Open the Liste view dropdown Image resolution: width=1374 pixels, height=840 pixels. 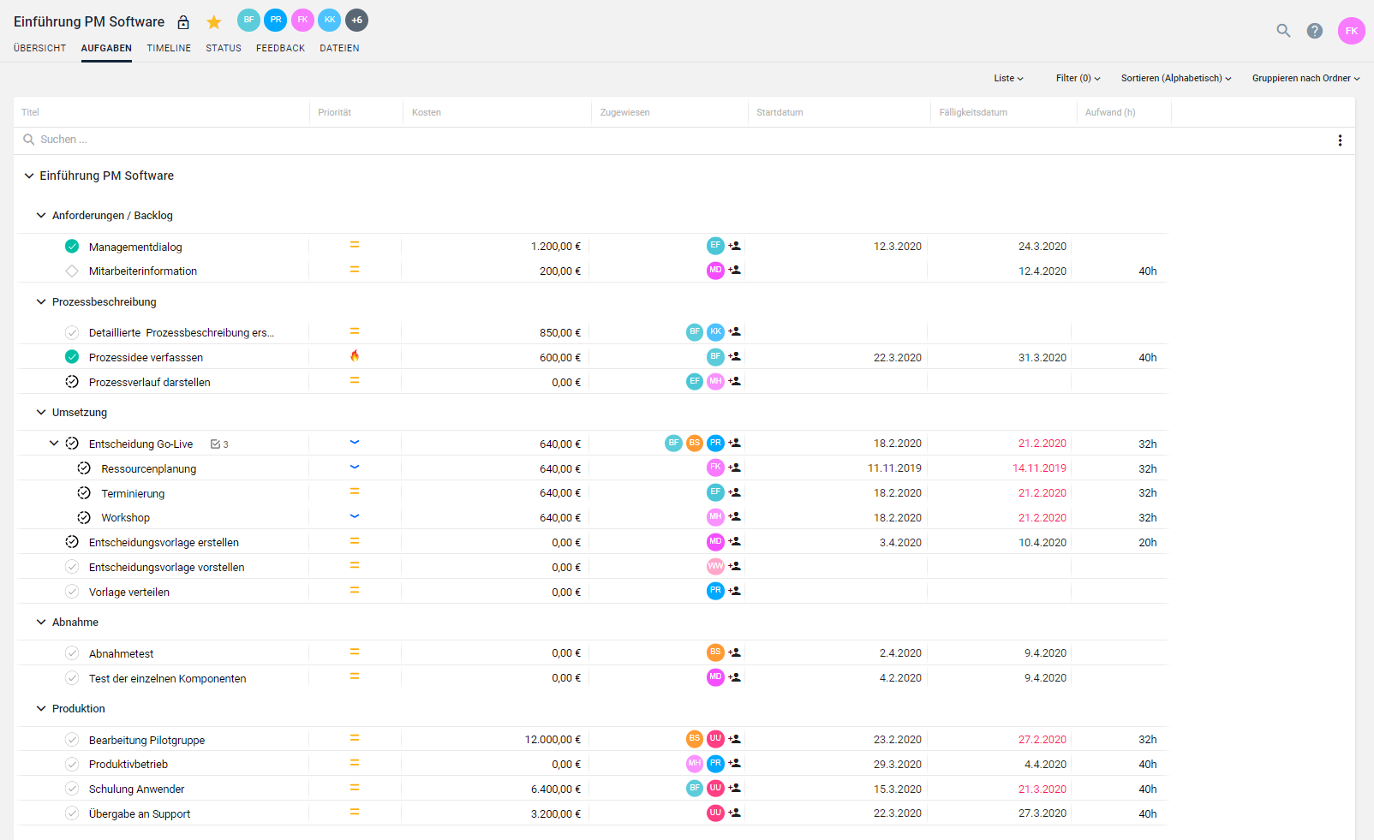point(1008,78)
